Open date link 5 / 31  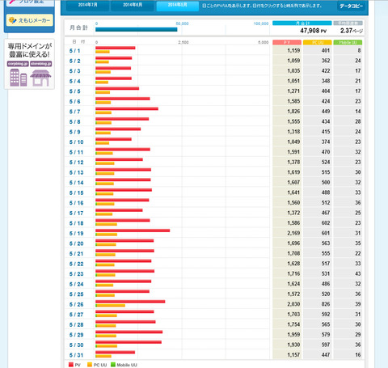76,355
